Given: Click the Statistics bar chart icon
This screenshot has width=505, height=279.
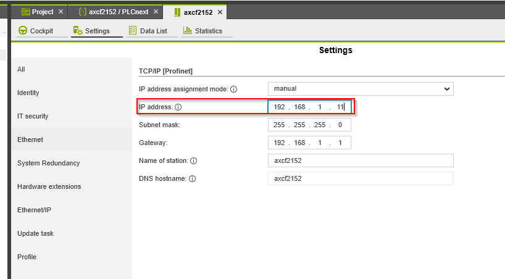Looking at the screenshot, I should point(188,30).
